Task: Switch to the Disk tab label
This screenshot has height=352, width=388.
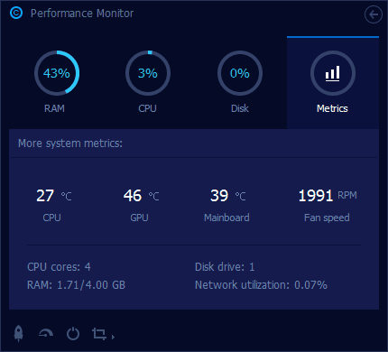Action: 240,108
